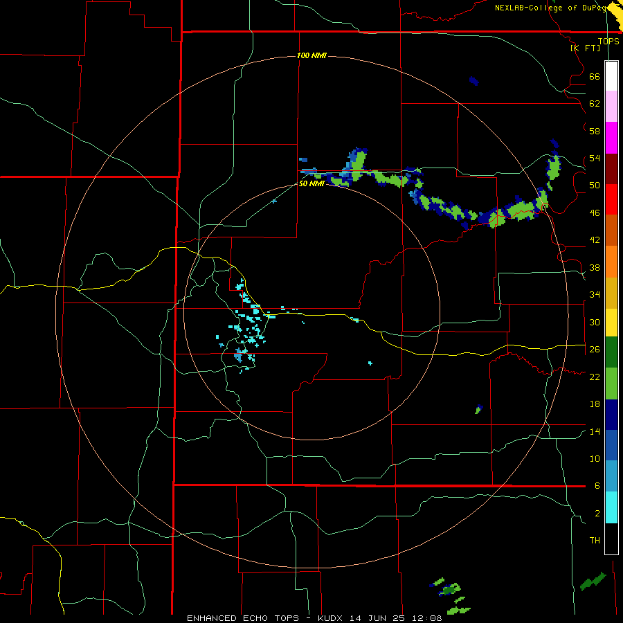Click the "26" scale label
This screenshot has width=623, height=623.
click(x=595, y=350)
